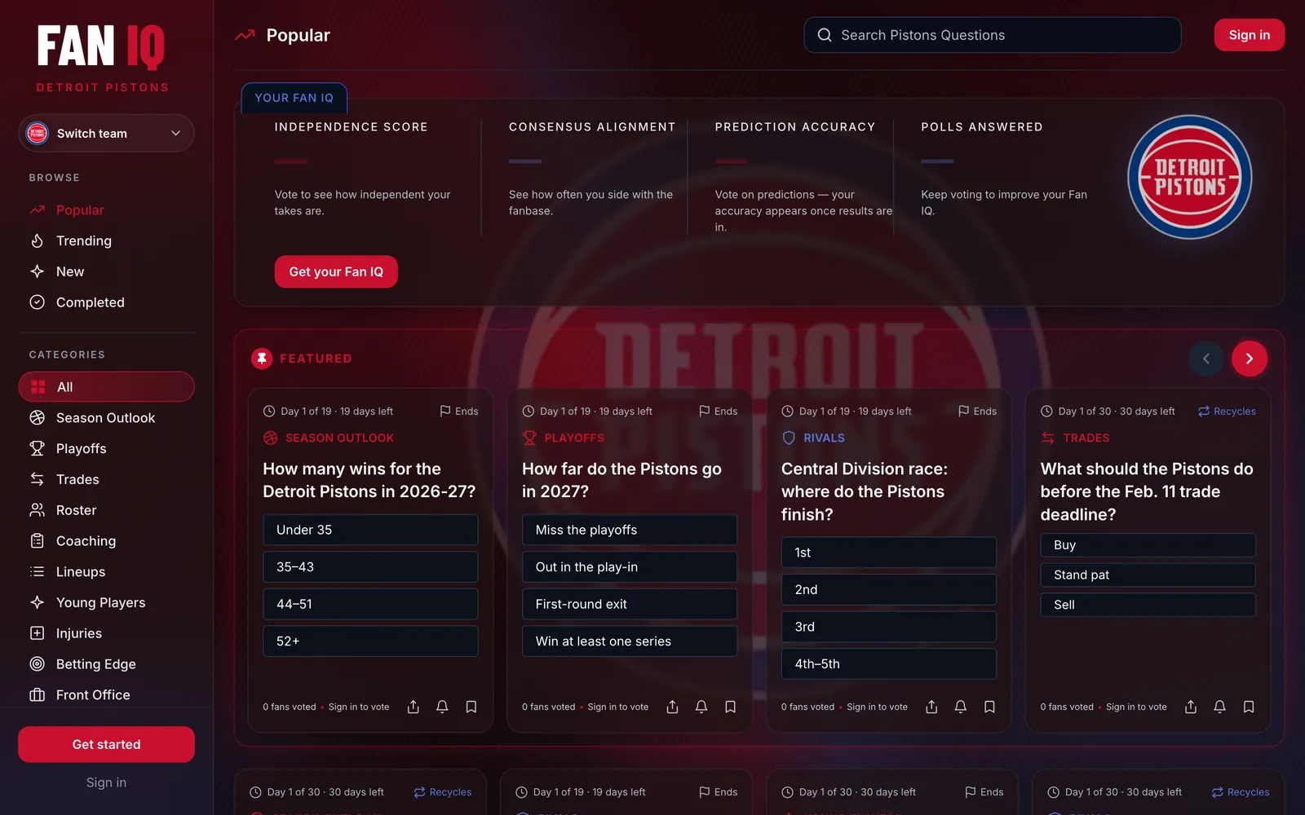Share the trade deadline poll
The image size is (1305, 815).
pos(1191,707)
